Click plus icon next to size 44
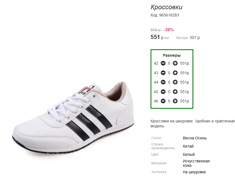The height and width of the screenshot is (184, 235). coord(175,82)
